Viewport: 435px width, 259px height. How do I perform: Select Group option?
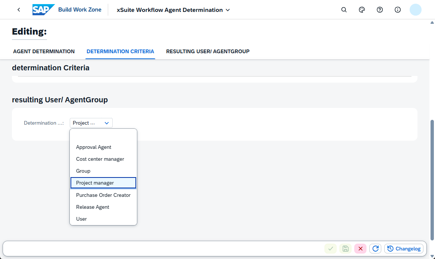(x=103, y=171)
